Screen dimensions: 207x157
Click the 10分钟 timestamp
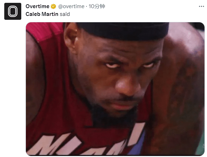click(x=97, y=6)
